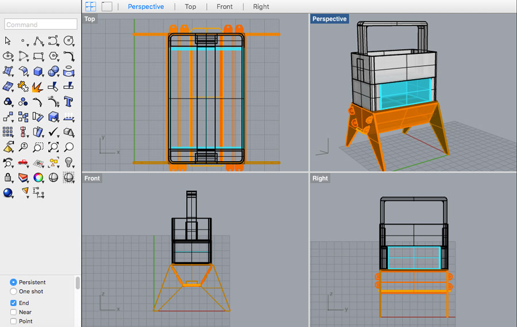Click the Explode tool
The image size is (517, 327).
(37, 87)
